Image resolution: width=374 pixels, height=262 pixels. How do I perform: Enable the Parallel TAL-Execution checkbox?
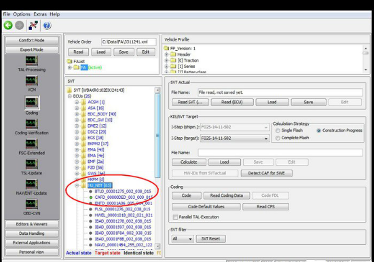tap(175, 217)
